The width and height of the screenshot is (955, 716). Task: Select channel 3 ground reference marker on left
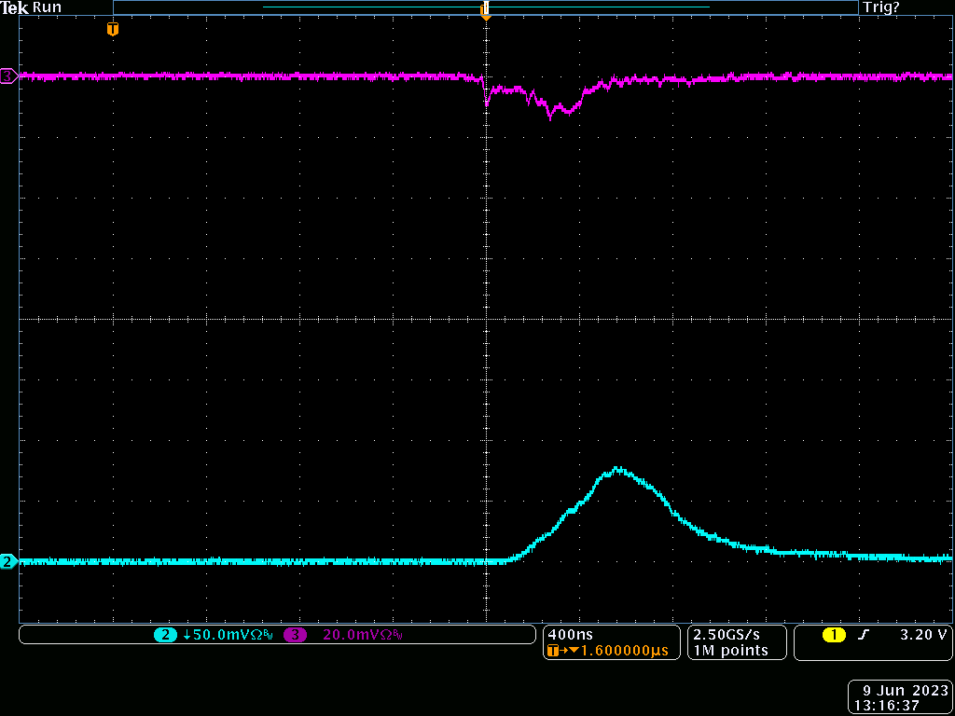[8, 76]
